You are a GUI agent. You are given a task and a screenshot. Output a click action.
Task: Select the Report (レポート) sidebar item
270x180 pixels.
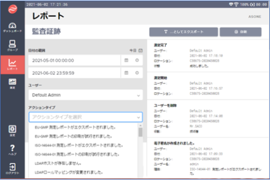12,64
